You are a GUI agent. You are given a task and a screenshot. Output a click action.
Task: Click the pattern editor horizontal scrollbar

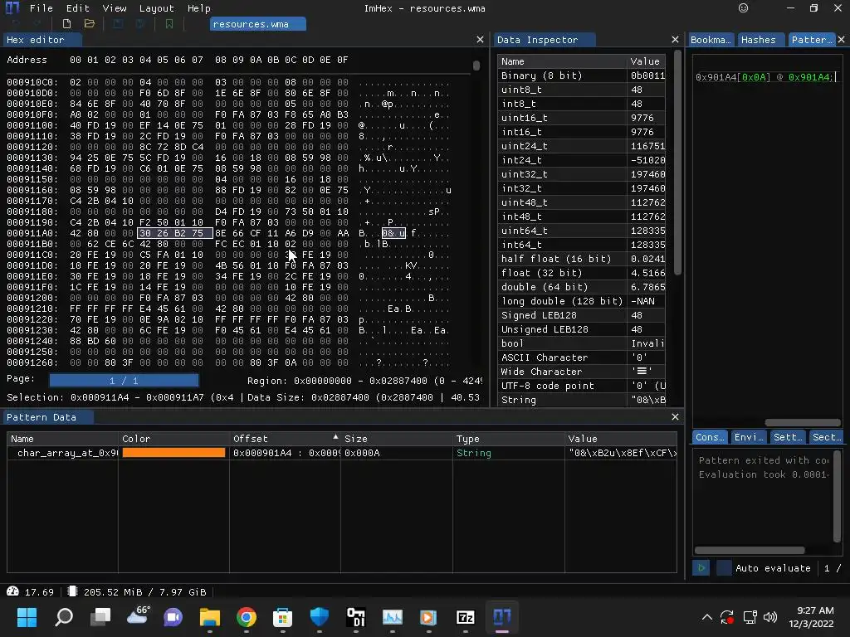click(x=803, y=422)
